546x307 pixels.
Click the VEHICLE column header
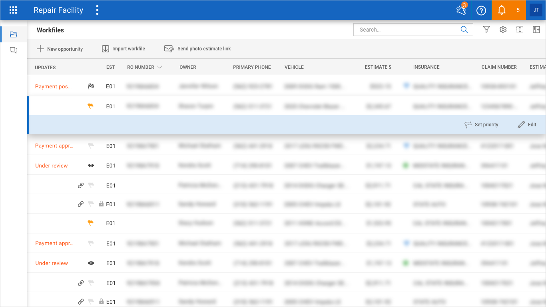[x=294, y=67]
